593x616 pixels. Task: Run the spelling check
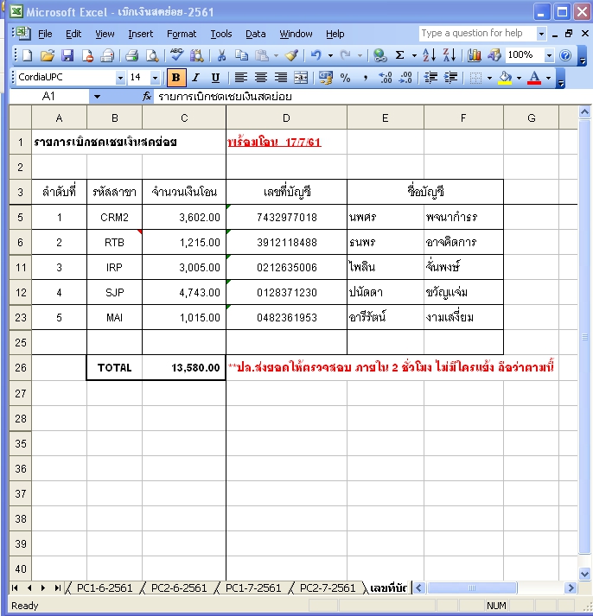176,55
